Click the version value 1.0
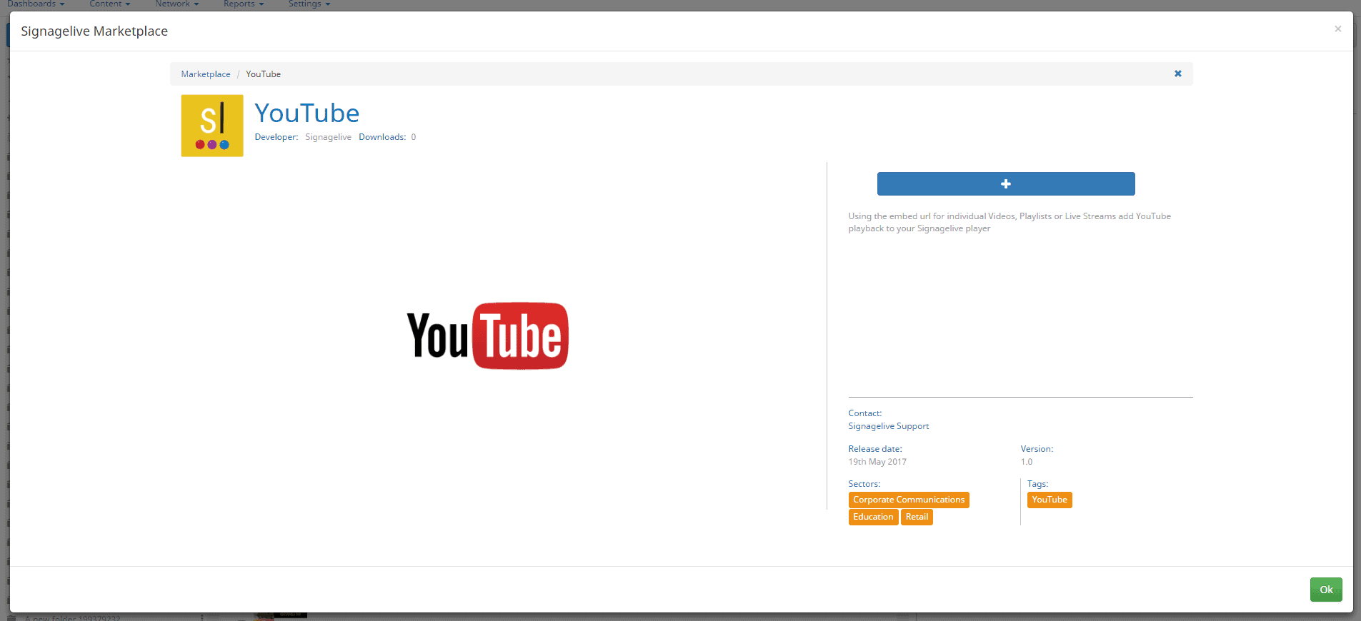 1027,462
